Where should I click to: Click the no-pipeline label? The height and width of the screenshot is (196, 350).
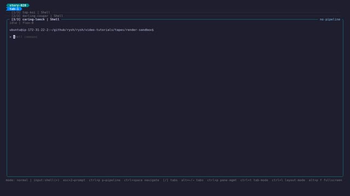tap(330, 20)
